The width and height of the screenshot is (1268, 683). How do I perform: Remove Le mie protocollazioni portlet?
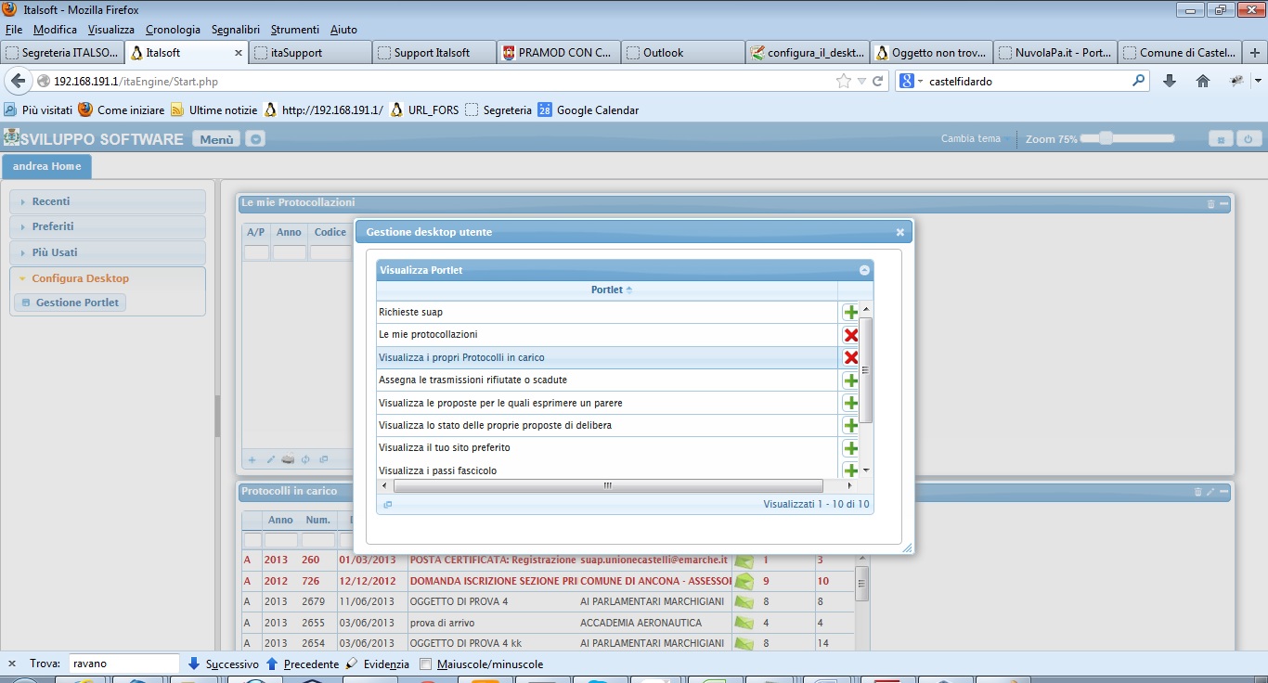coord(850,335)
